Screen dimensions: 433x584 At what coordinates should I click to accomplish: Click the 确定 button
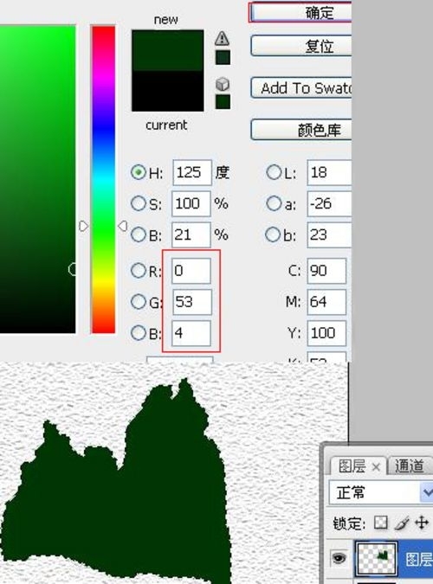pyautogui.click(x=301, y=13)
